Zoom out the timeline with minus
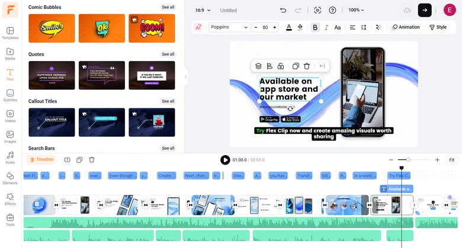462x248 pixels. 391,160
